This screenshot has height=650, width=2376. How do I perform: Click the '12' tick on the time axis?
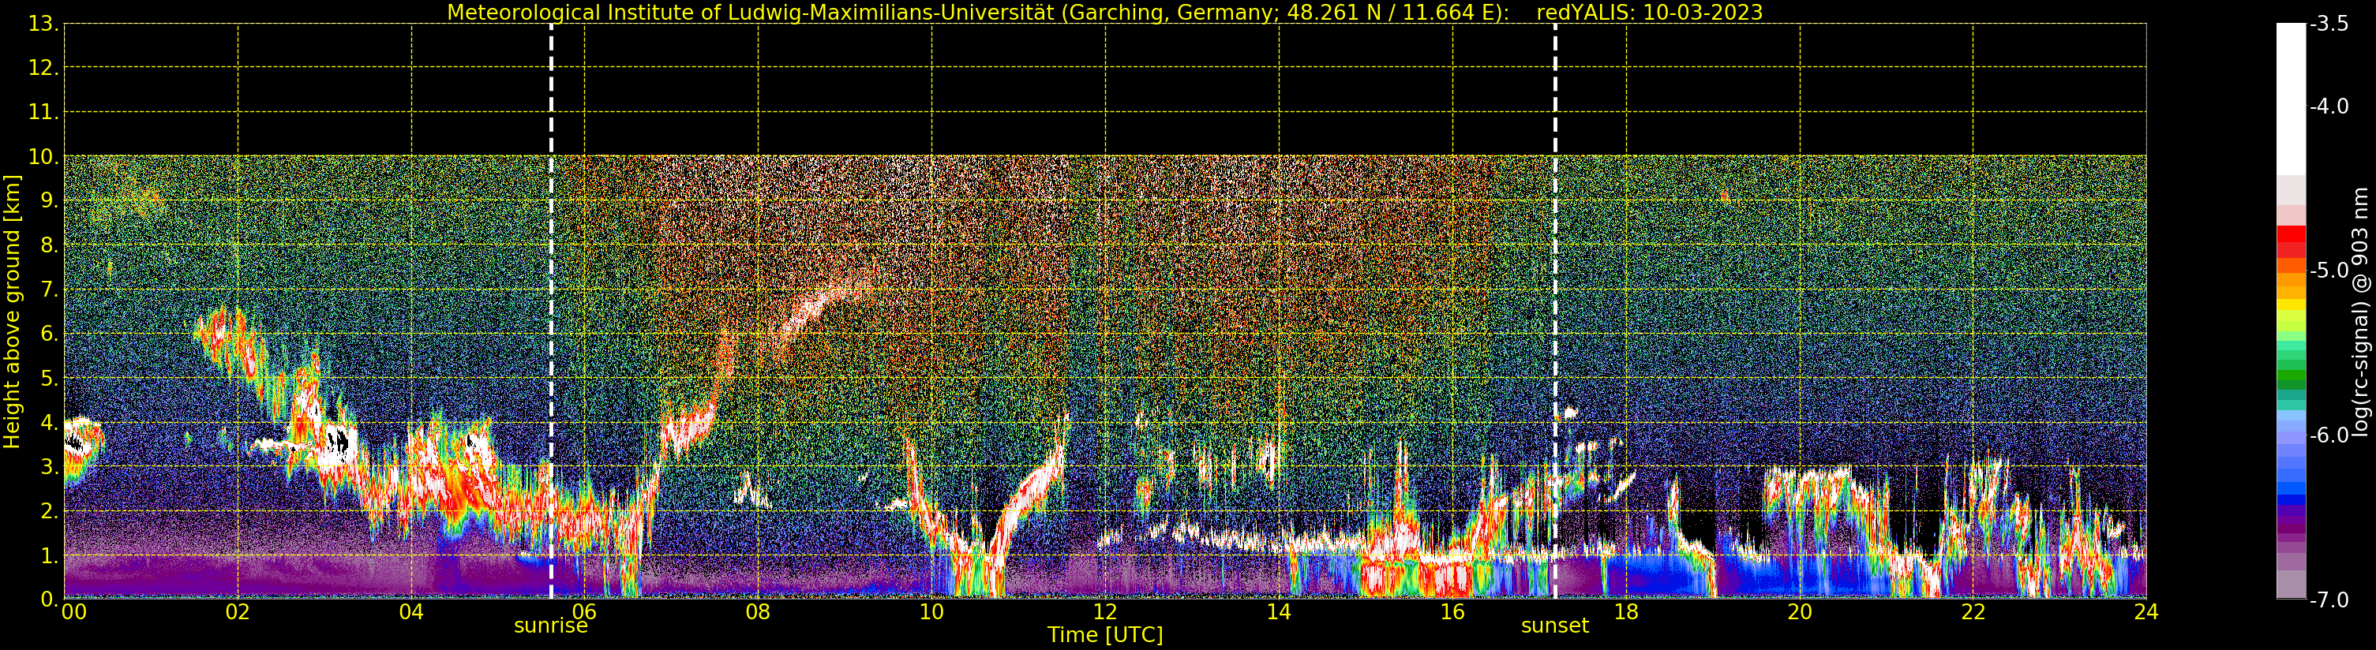coord(1105,612)
